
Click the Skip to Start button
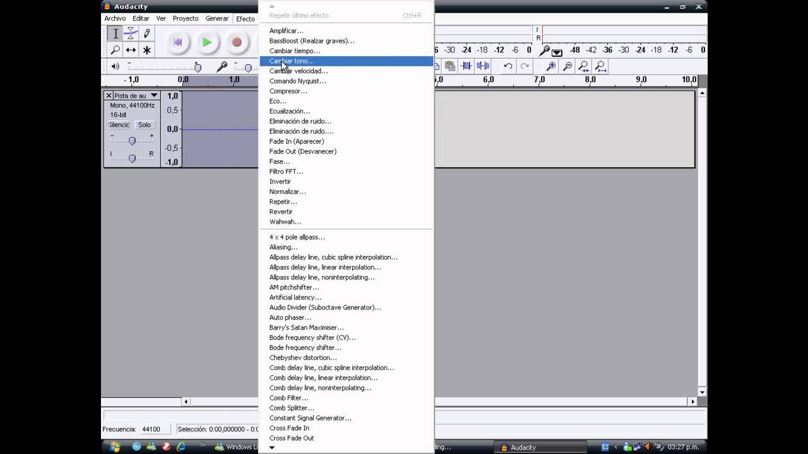click(x=177, y=42)
